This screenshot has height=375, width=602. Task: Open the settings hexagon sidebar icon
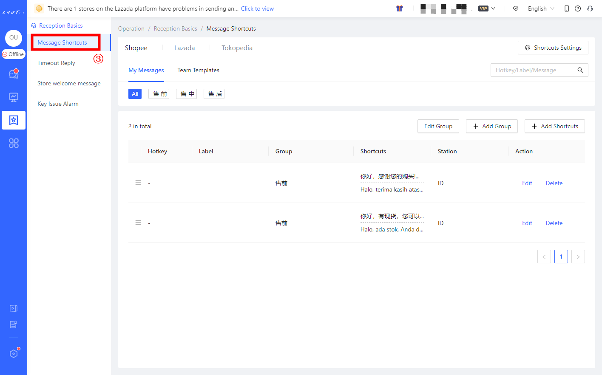pyautogui.click(x=14, y=353)
